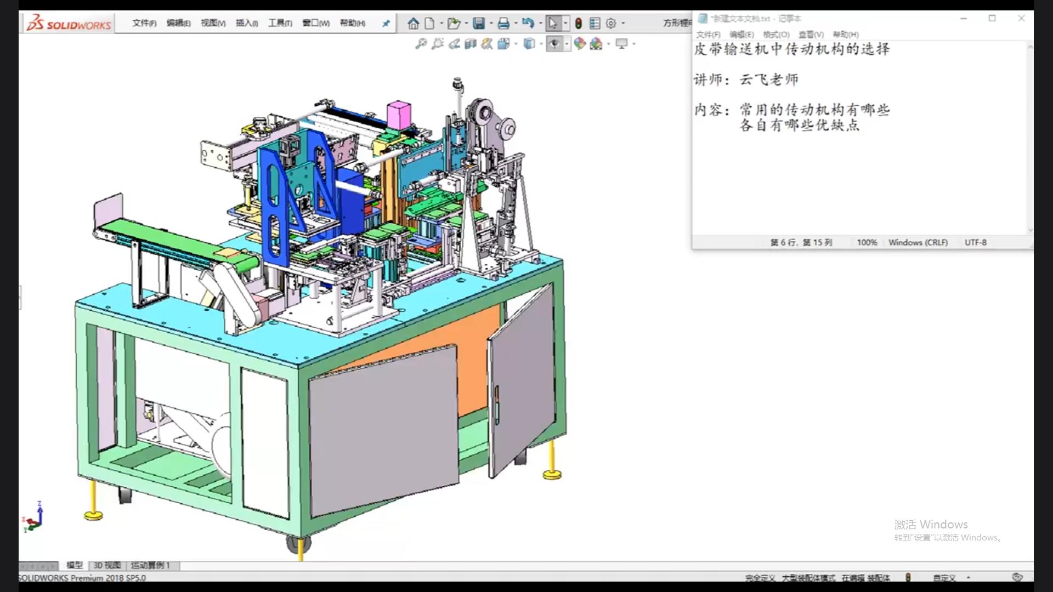The image size is (1053, 592).
Task: Click the Section View icon
Action: pyautogui.click(x=471, y=43)
